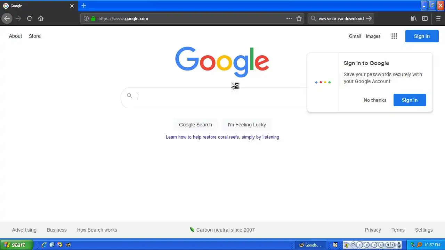This screenshot has height=250, width=445.
Task: Open a new tab with the plus button
Action: coord(84,6)
